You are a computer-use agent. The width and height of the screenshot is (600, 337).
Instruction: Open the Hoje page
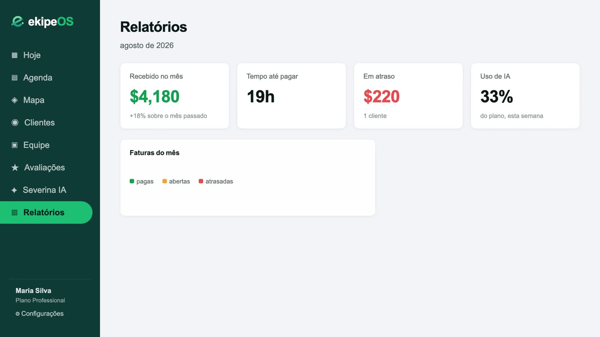(46, 55)
